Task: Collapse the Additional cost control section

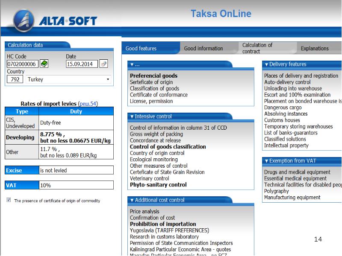Action: coord(132,200)
